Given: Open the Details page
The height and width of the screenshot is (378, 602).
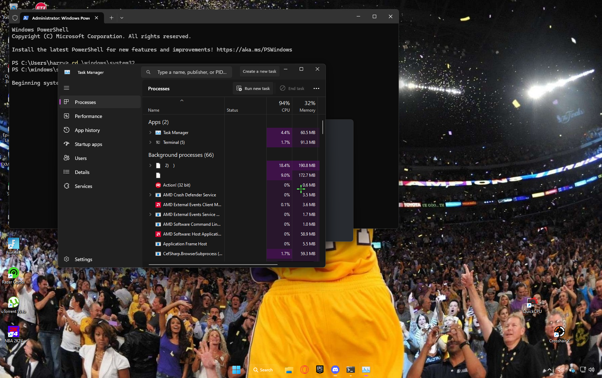Looking at the screenshot, I should pos(100,172).
